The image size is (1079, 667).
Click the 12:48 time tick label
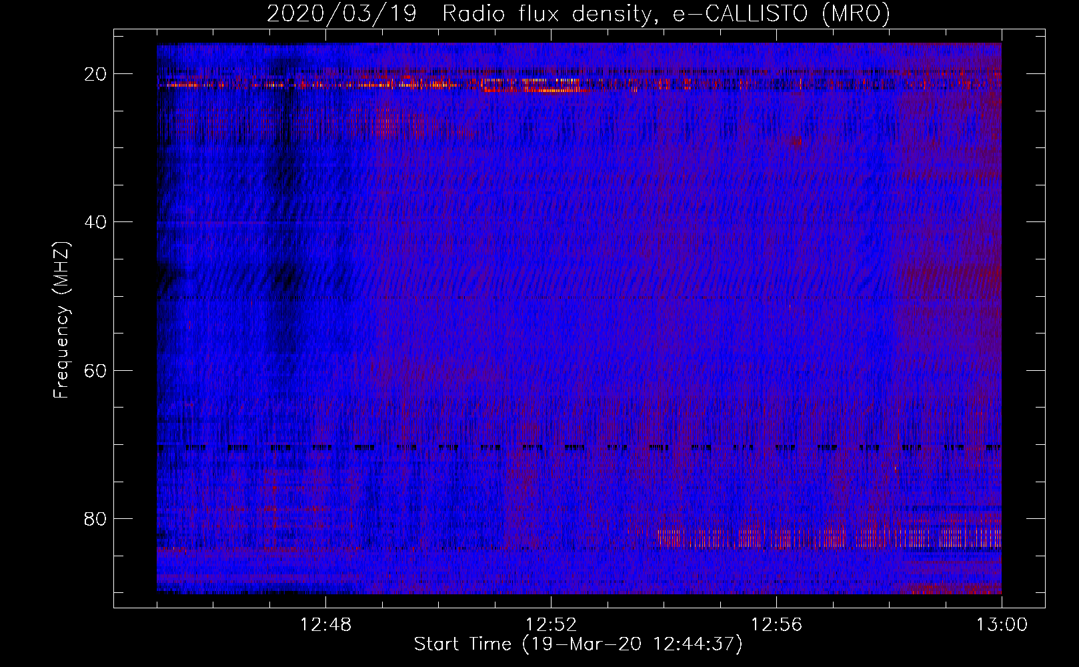point(326,625)
